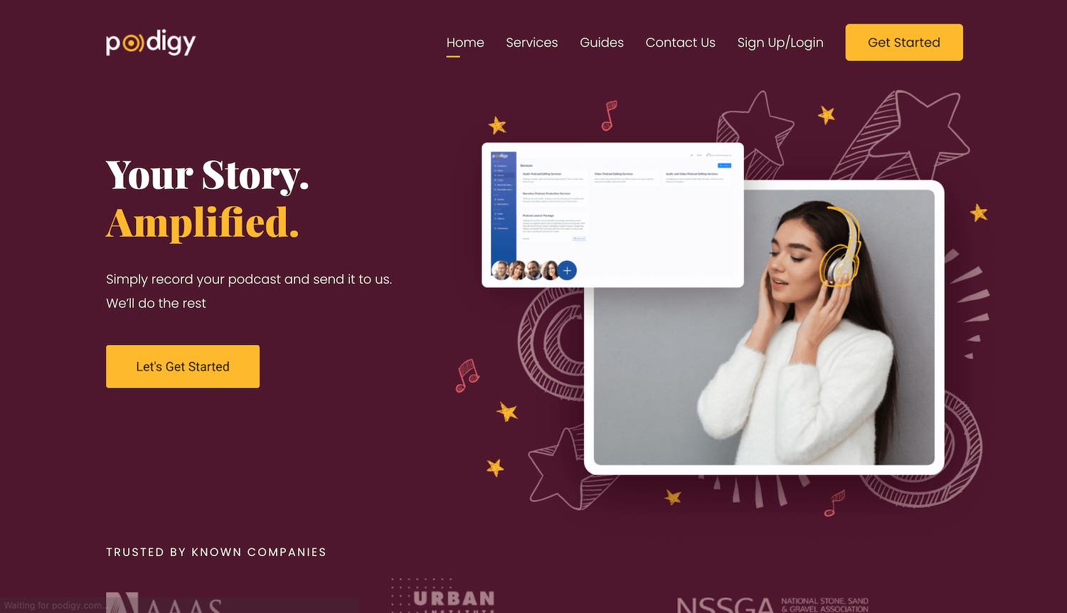The width and height of the screenshot is (1067, 613).
Task: Click the Your Story. Amplified. headline
Action: tap(208, 198)
